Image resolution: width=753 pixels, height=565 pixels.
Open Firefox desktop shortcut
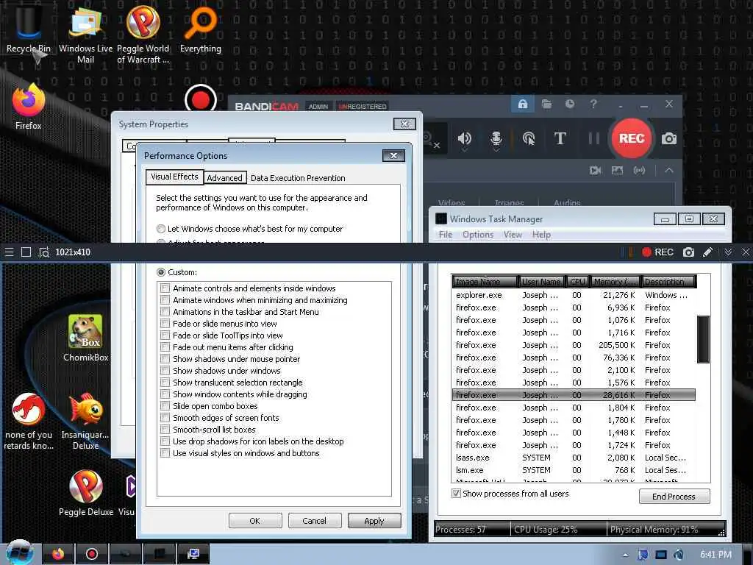(x=29, y=106)
